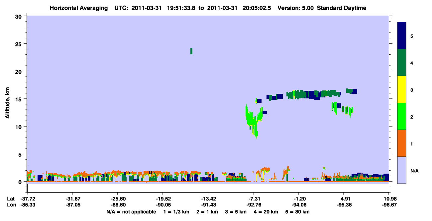Click the isolated green feature near 24 km altitude
The width and height of the screenshot is (432, 221).
191,51
